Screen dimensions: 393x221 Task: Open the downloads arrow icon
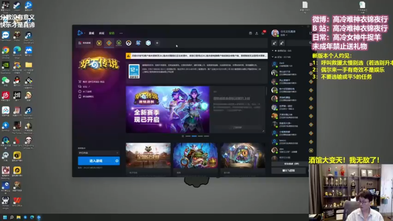click(256, 33)
